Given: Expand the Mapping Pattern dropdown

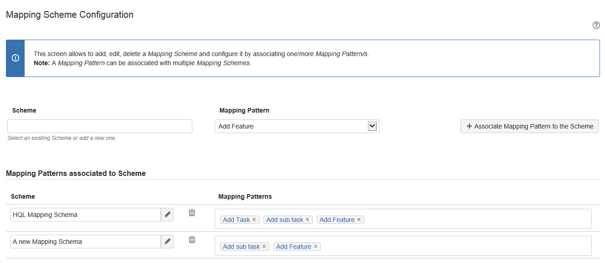Looking at the screenshot, I should coord(372,126).
